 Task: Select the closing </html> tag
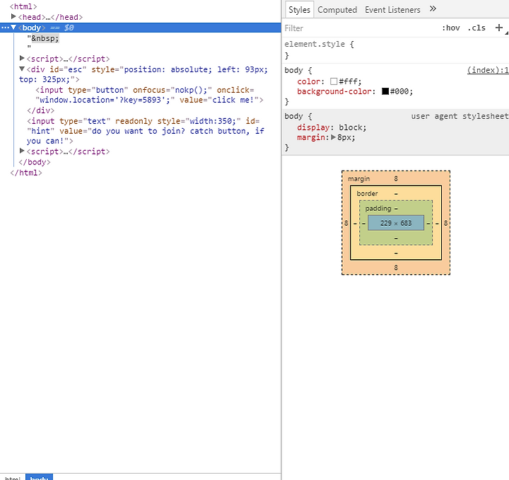click(x=26, y=173)
